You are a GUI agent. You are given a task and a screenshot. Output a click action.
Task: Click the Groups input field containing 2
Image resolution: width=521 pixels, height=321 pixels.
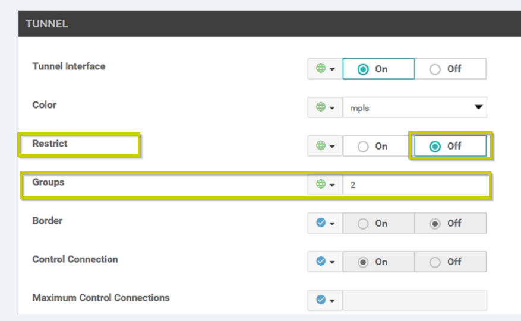pos(415,185)
